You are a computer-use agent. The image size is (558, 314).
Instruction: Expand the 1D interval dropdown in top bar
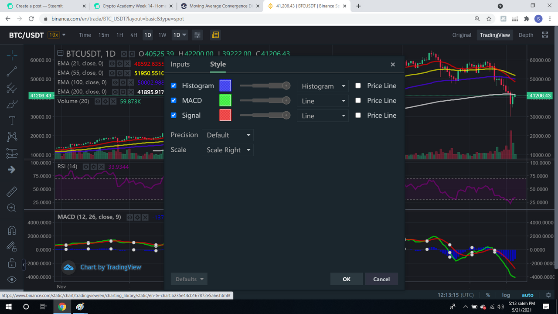click(180, 35)
